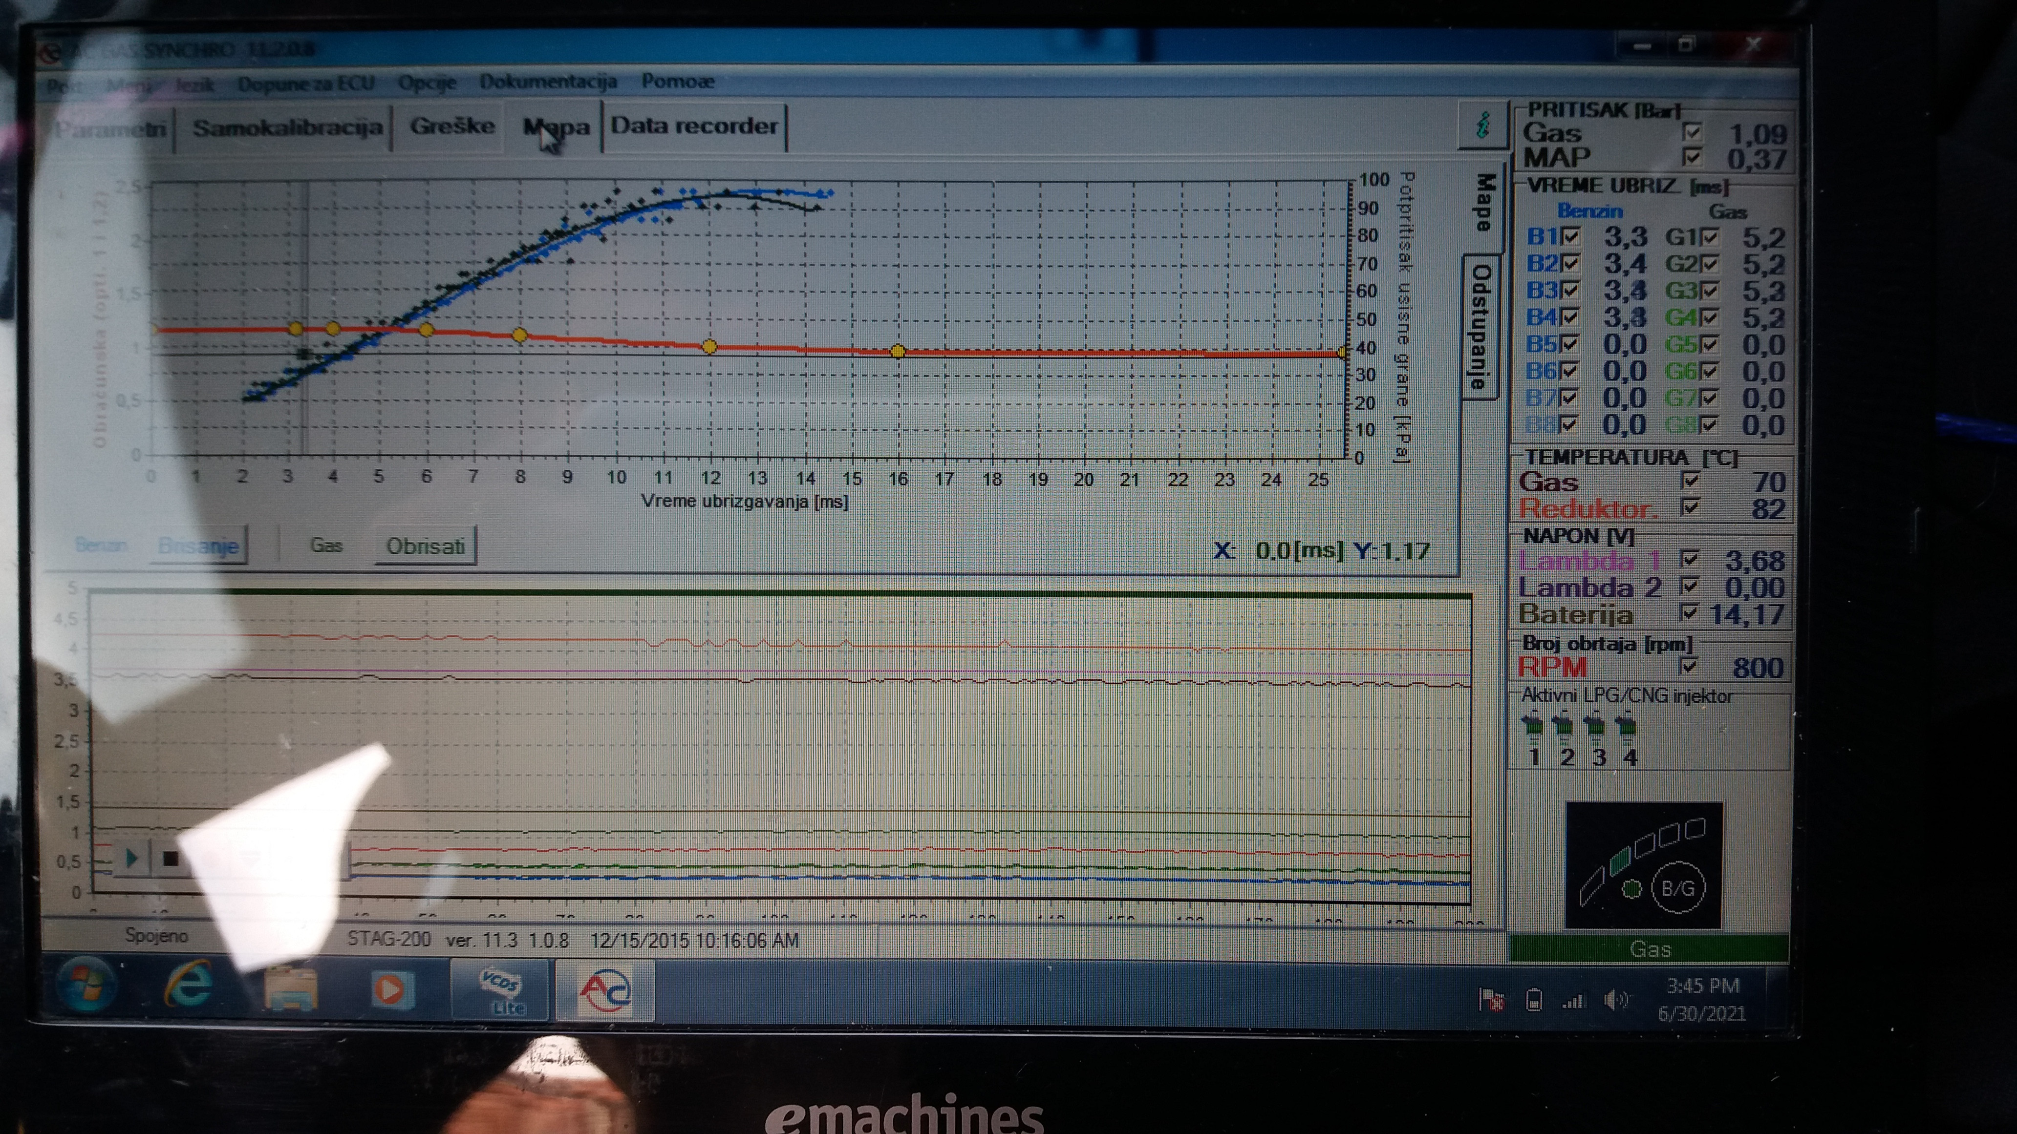
Task: Click the yellow map point at 12 ms
Action: (709, 346)
